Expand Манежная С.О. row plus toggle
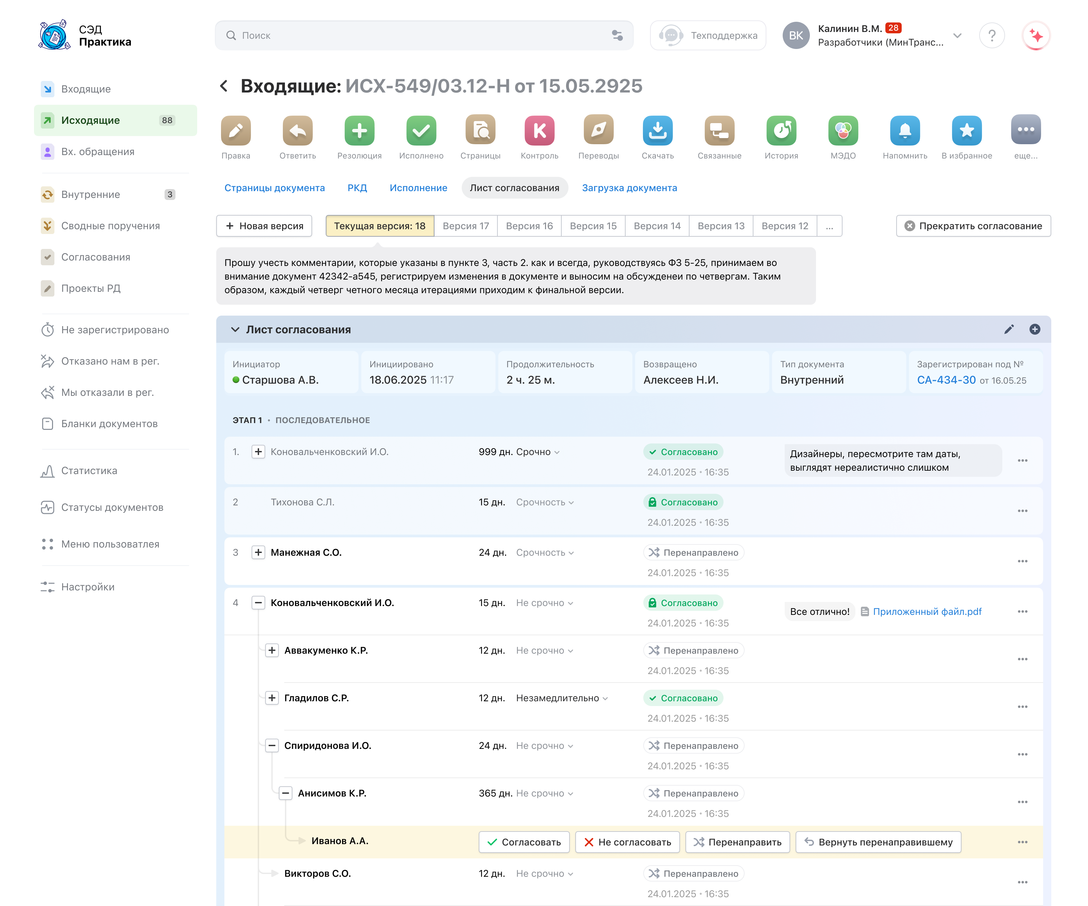 (258, 553)
